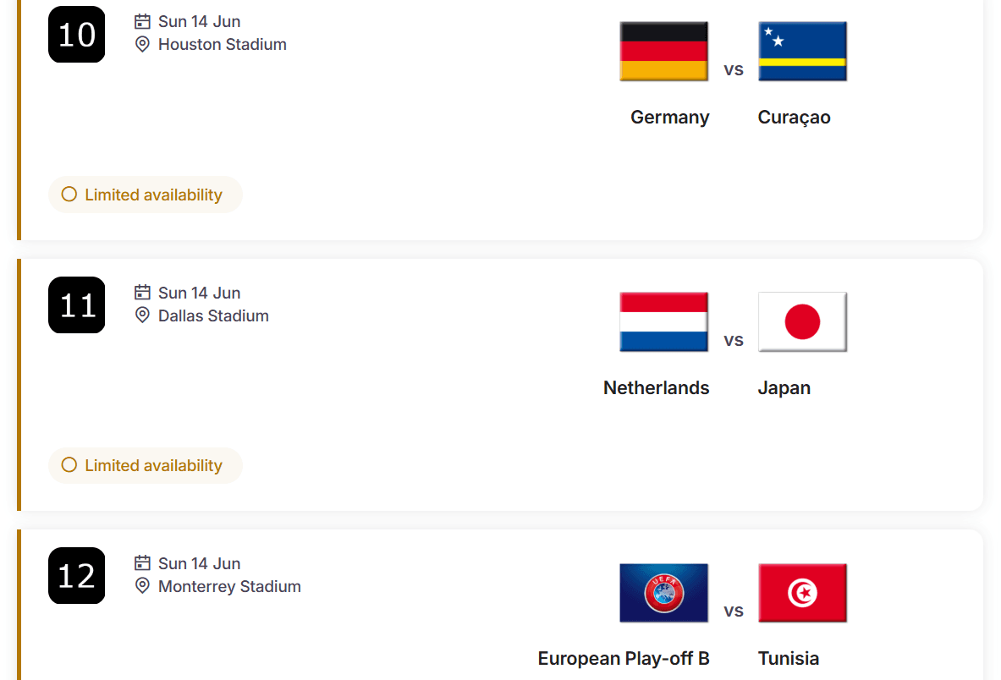Select the match 10 number badge
Image resolution: width=1001 pixels, height=680 pixels.
77,35
